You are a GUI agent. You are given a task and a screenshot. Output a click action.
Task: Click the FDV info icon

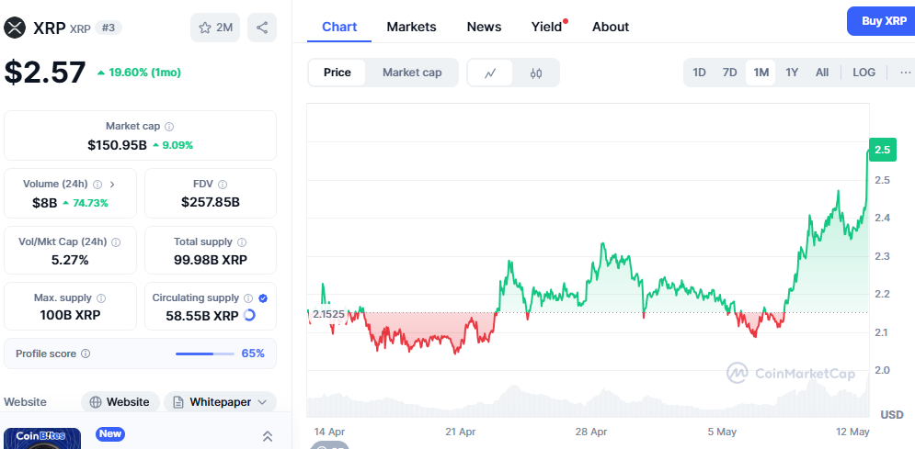point(223,184)
